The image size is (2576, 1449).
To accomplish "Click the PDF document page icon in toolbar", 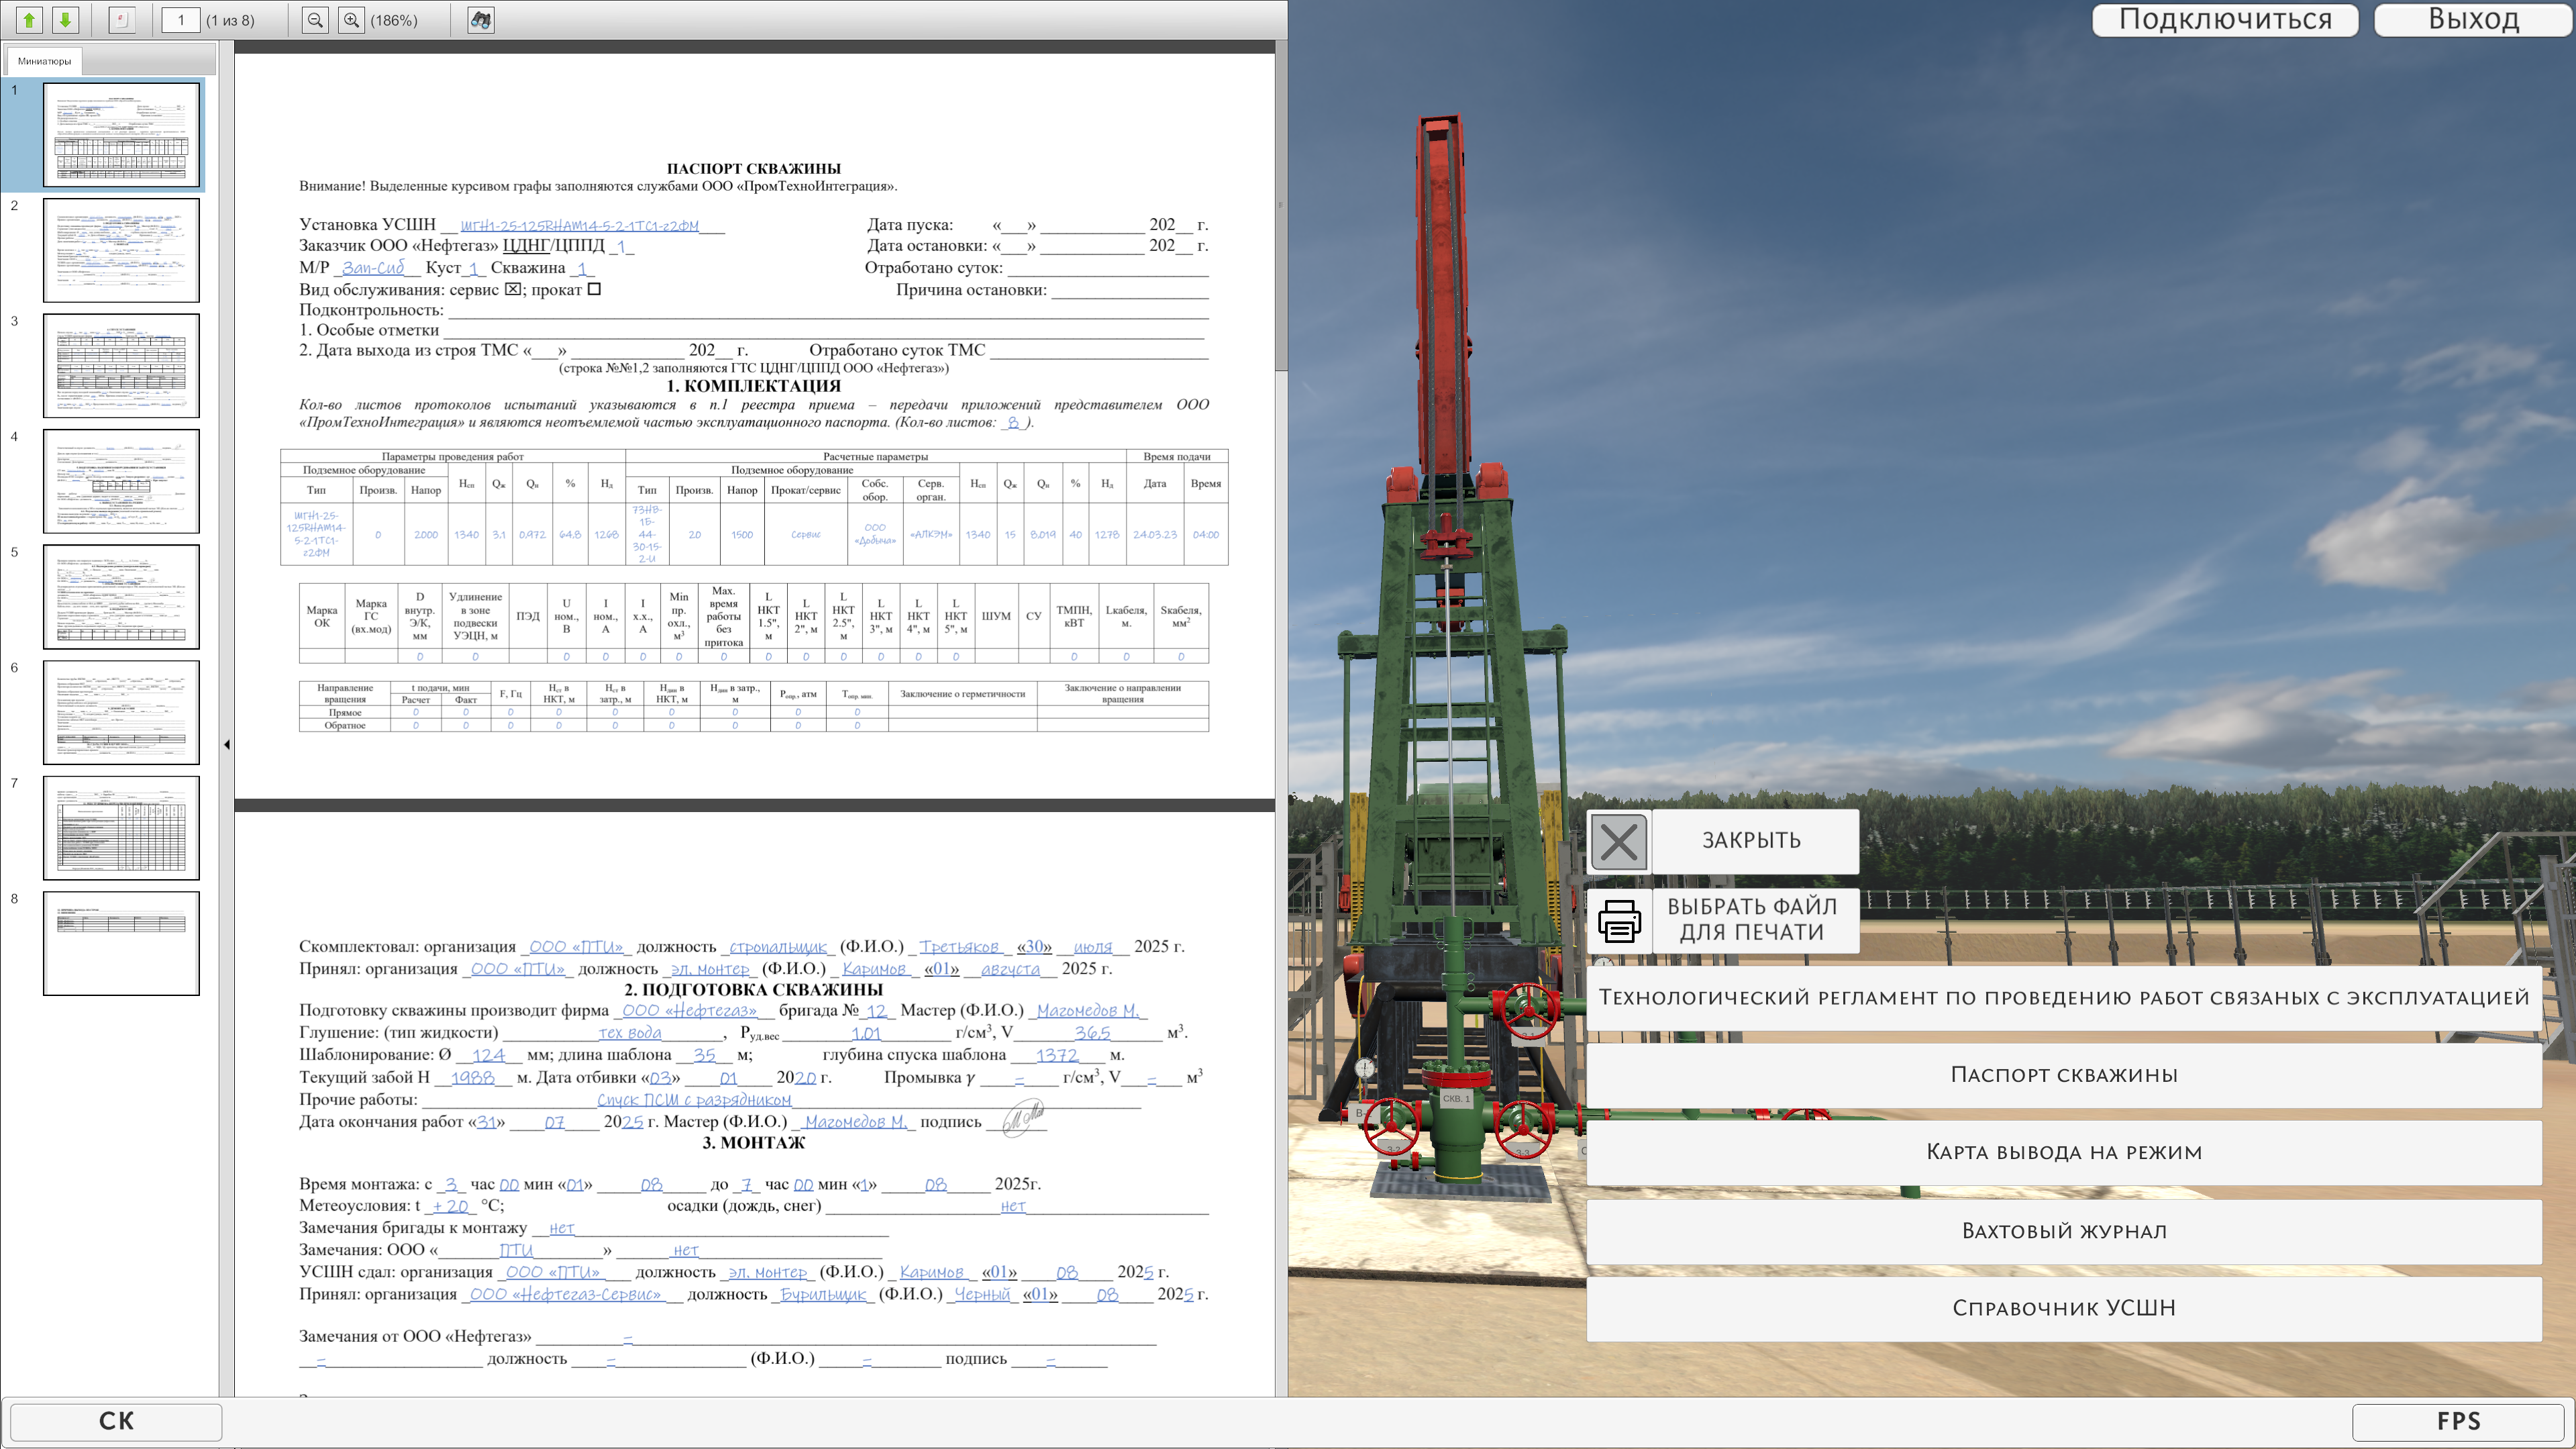I will (121, 20).
